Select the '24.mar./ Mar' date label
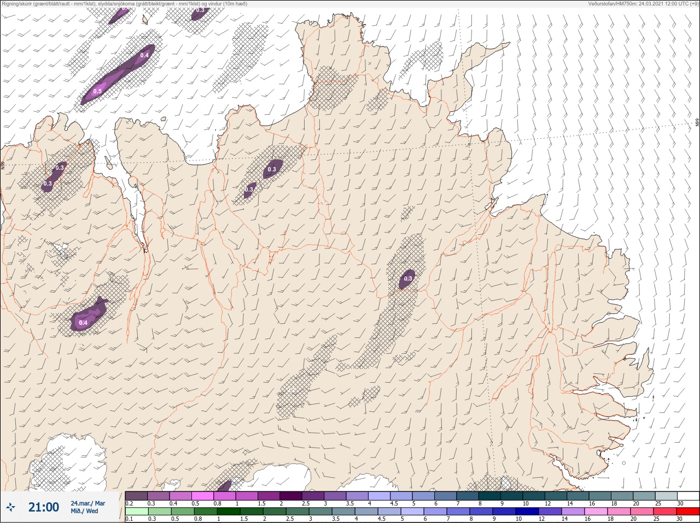The width and height of the screenshot is (700, 523). (87, 503)
